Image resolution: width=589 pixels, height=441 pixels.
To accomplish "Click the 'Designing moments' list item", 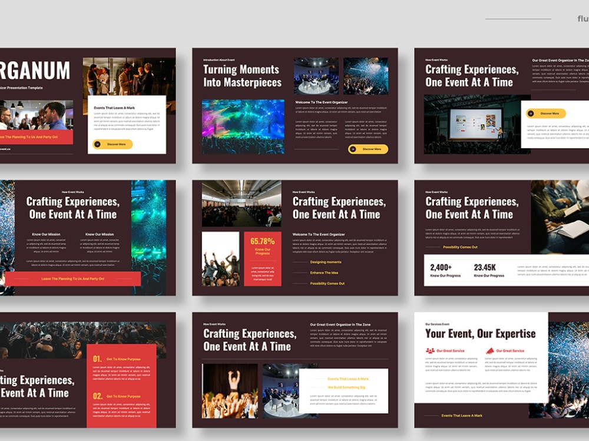I will click(x=326, y=262).
